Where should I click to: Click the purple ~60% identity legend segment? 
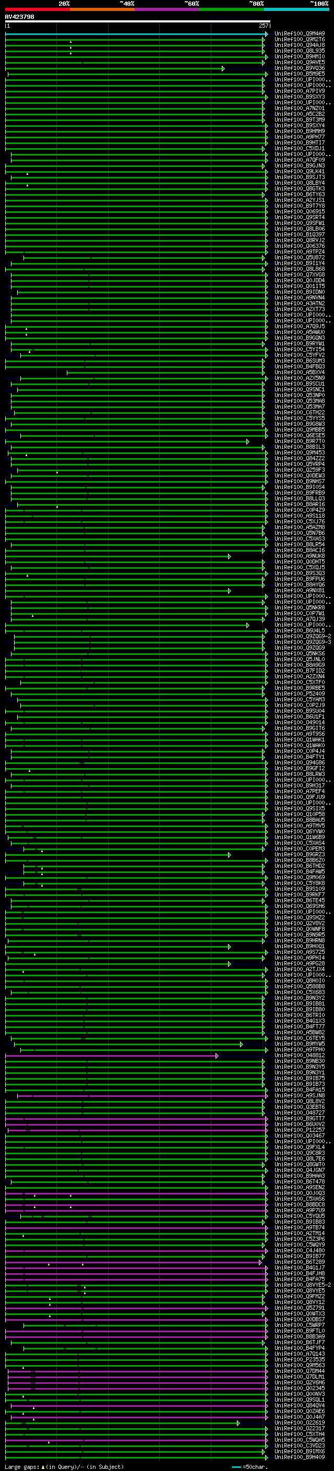pyautogui.click(x=168, y=9)
